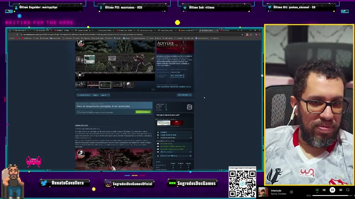Select the second Steam screenshot thumbnail
Screen dimensions: 355x199
coord(93,85)
